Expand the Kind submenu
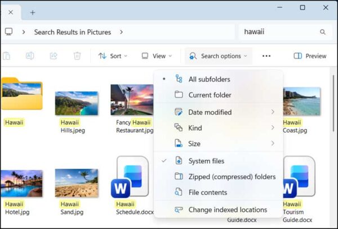 (x=218, y=128)
